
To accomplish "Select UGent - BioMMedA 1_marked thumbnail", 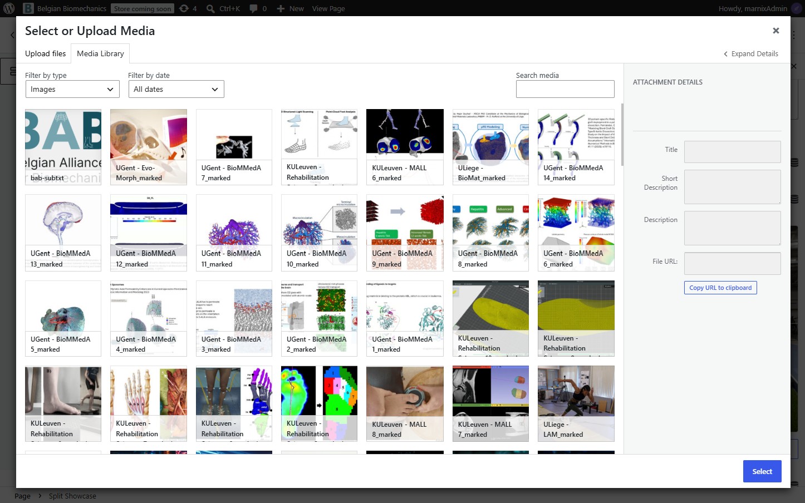I will [x=405, y=318].
